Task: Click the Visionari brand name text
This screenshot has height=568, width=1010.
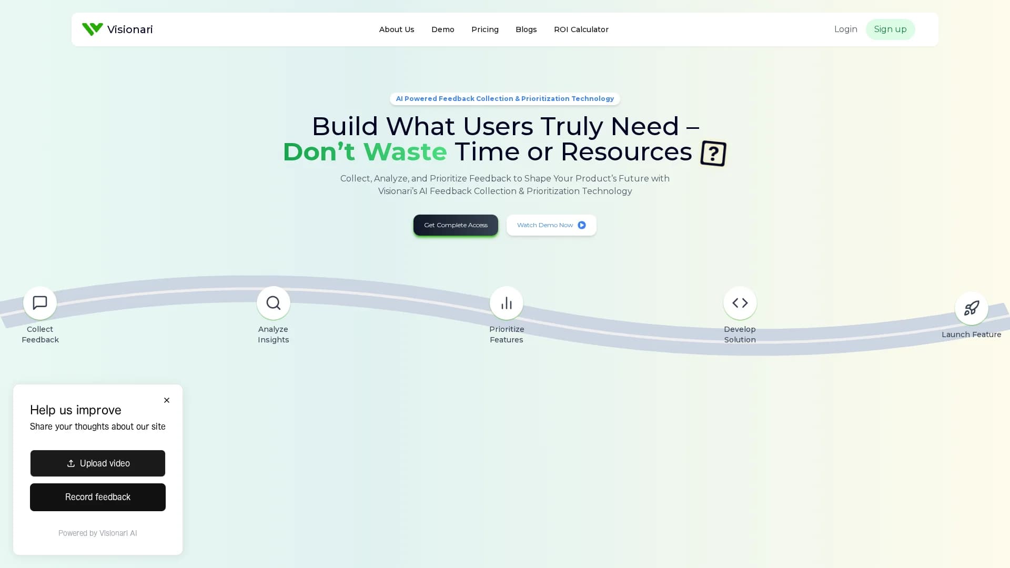Action: point(130,29)
